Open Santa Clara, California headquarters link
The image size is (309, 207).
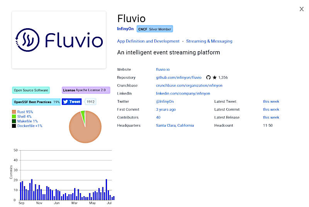(x=175, y=126)
